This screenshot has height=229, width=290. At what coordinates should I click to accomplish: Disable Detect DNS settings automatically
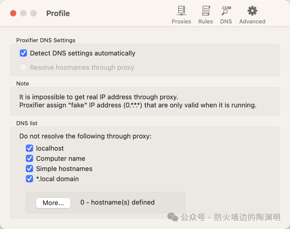[x=23, y=53]
